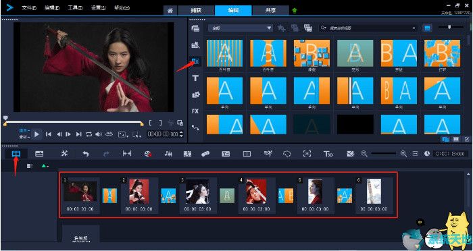Open the 工具 menu
Viewport: 473px width, 251px height.
click(76, 8)
